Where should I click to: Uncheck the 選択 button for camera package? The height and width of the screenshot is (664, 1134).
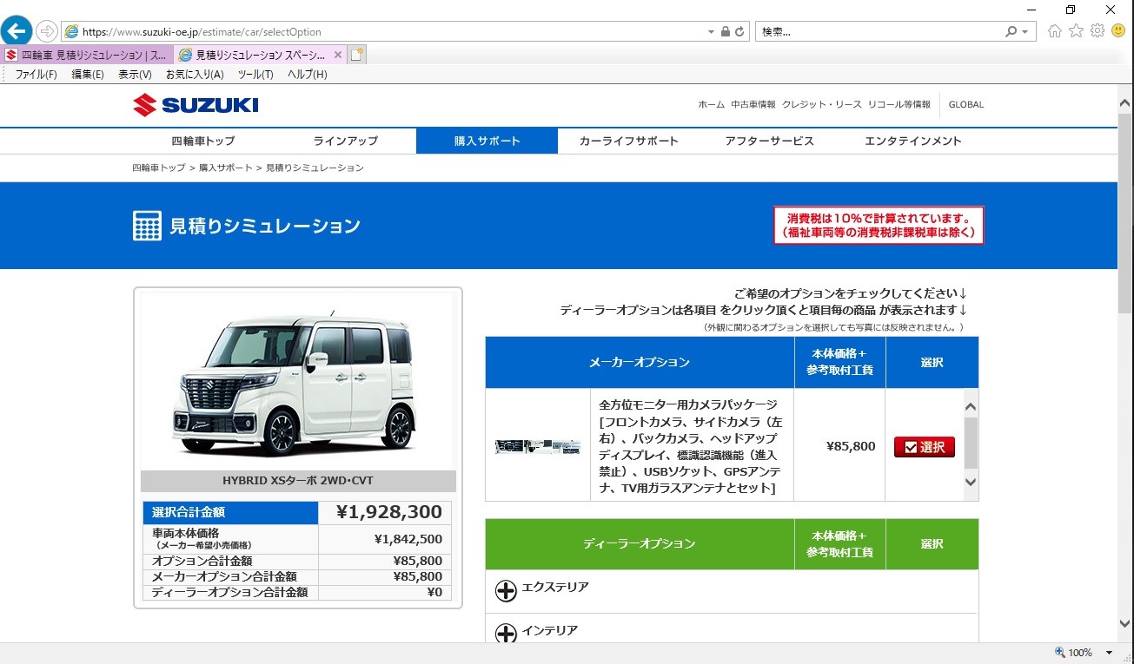[924, 447]
